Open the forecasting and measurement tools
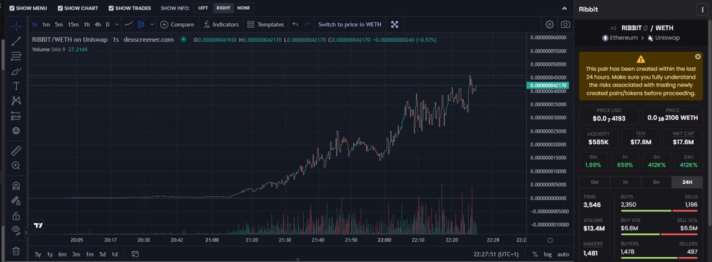712x262 pixels. tap(17, 115)
